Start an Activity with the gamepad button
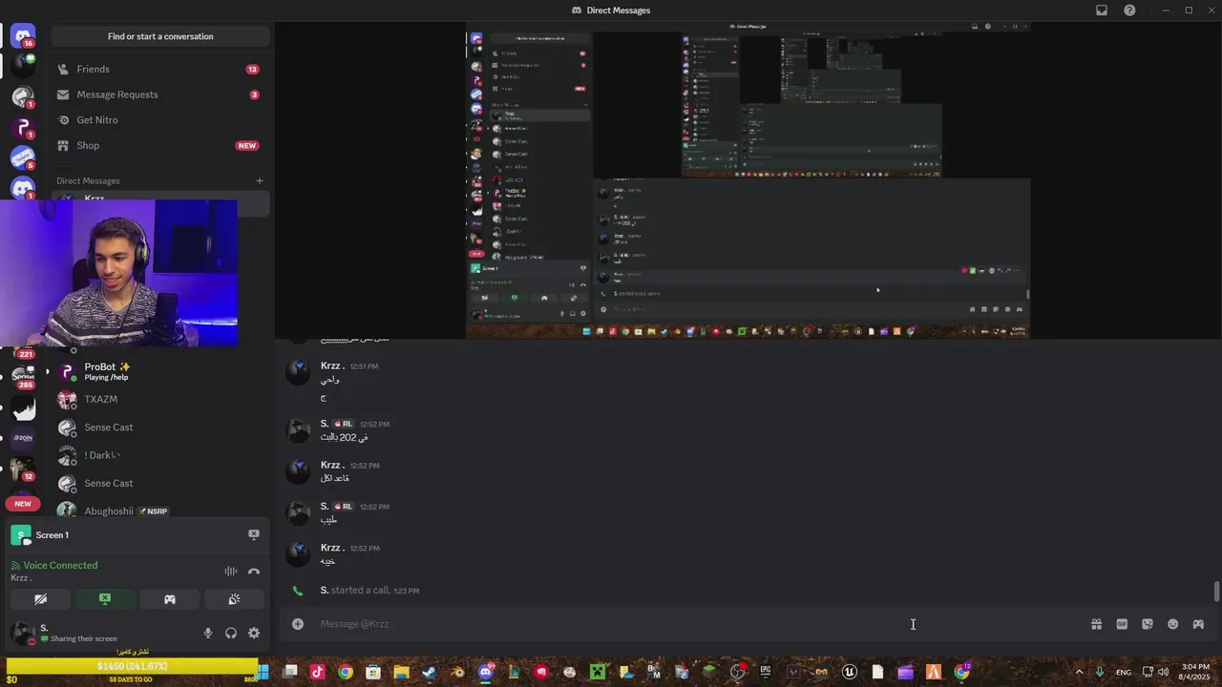Image resolution: width=1222 pixels, height=687 pixels. 169,599
